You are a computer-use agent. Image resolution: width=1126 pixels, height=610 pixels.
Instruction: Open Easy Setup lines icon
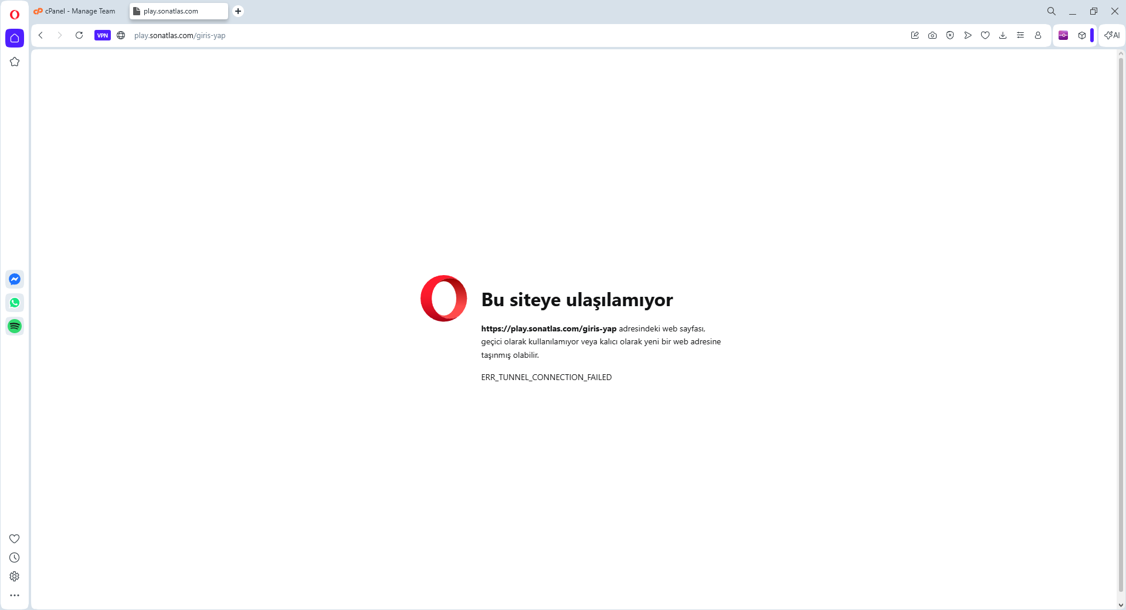(x=1020, y=35)
